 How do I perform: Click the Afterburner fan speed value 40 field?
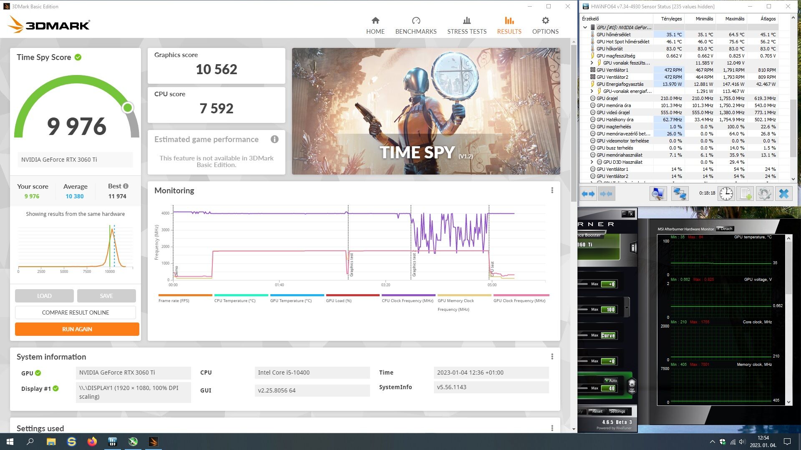click(608, 388)
